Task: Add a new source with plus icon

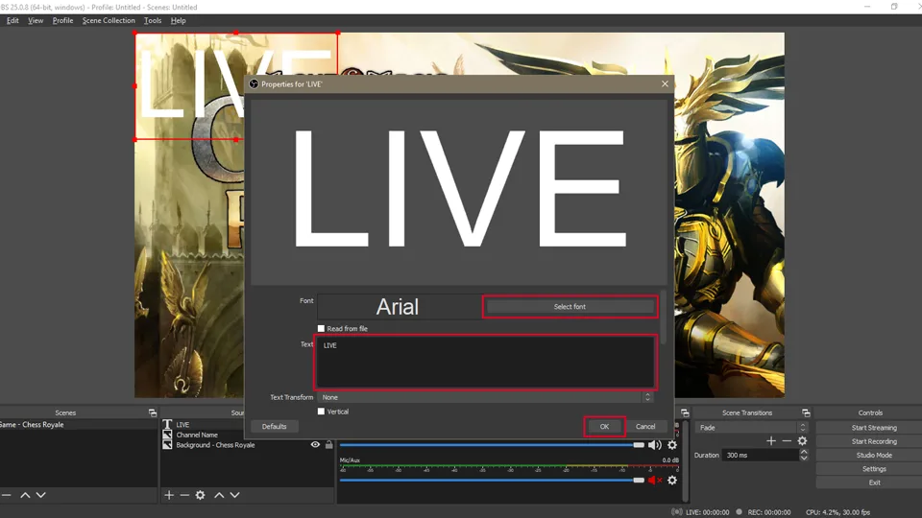Action: click(x=169, y=495)
